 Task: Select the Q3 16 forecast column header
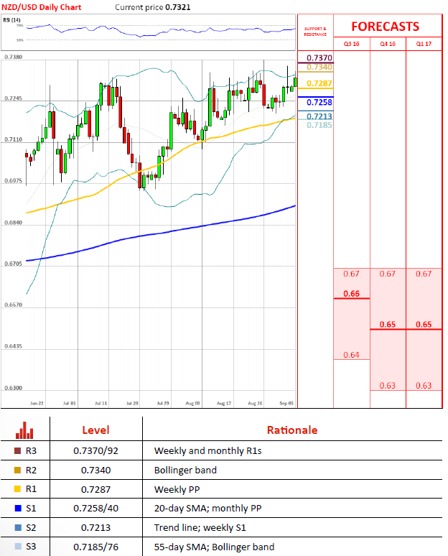click(352, 44)
